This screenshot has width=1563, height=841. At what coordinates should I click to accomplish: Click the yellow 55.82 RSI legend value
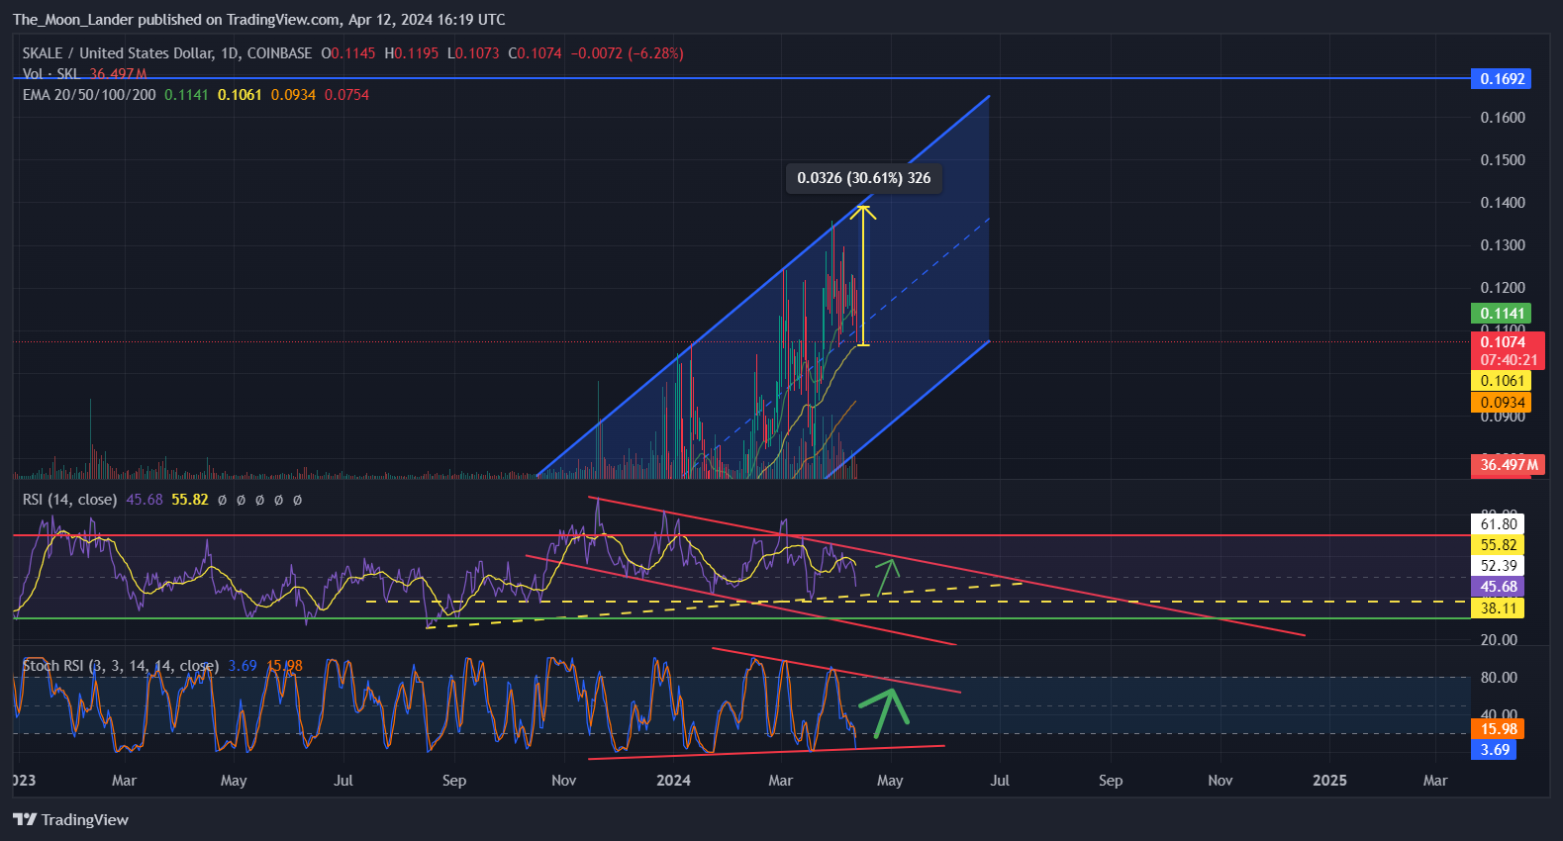pos(190,500)
